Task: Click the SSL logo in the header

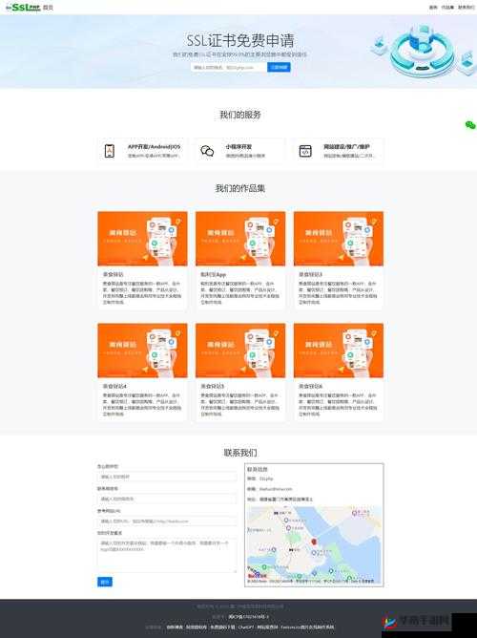Action: pyautogui.click(x=24, y=8)
